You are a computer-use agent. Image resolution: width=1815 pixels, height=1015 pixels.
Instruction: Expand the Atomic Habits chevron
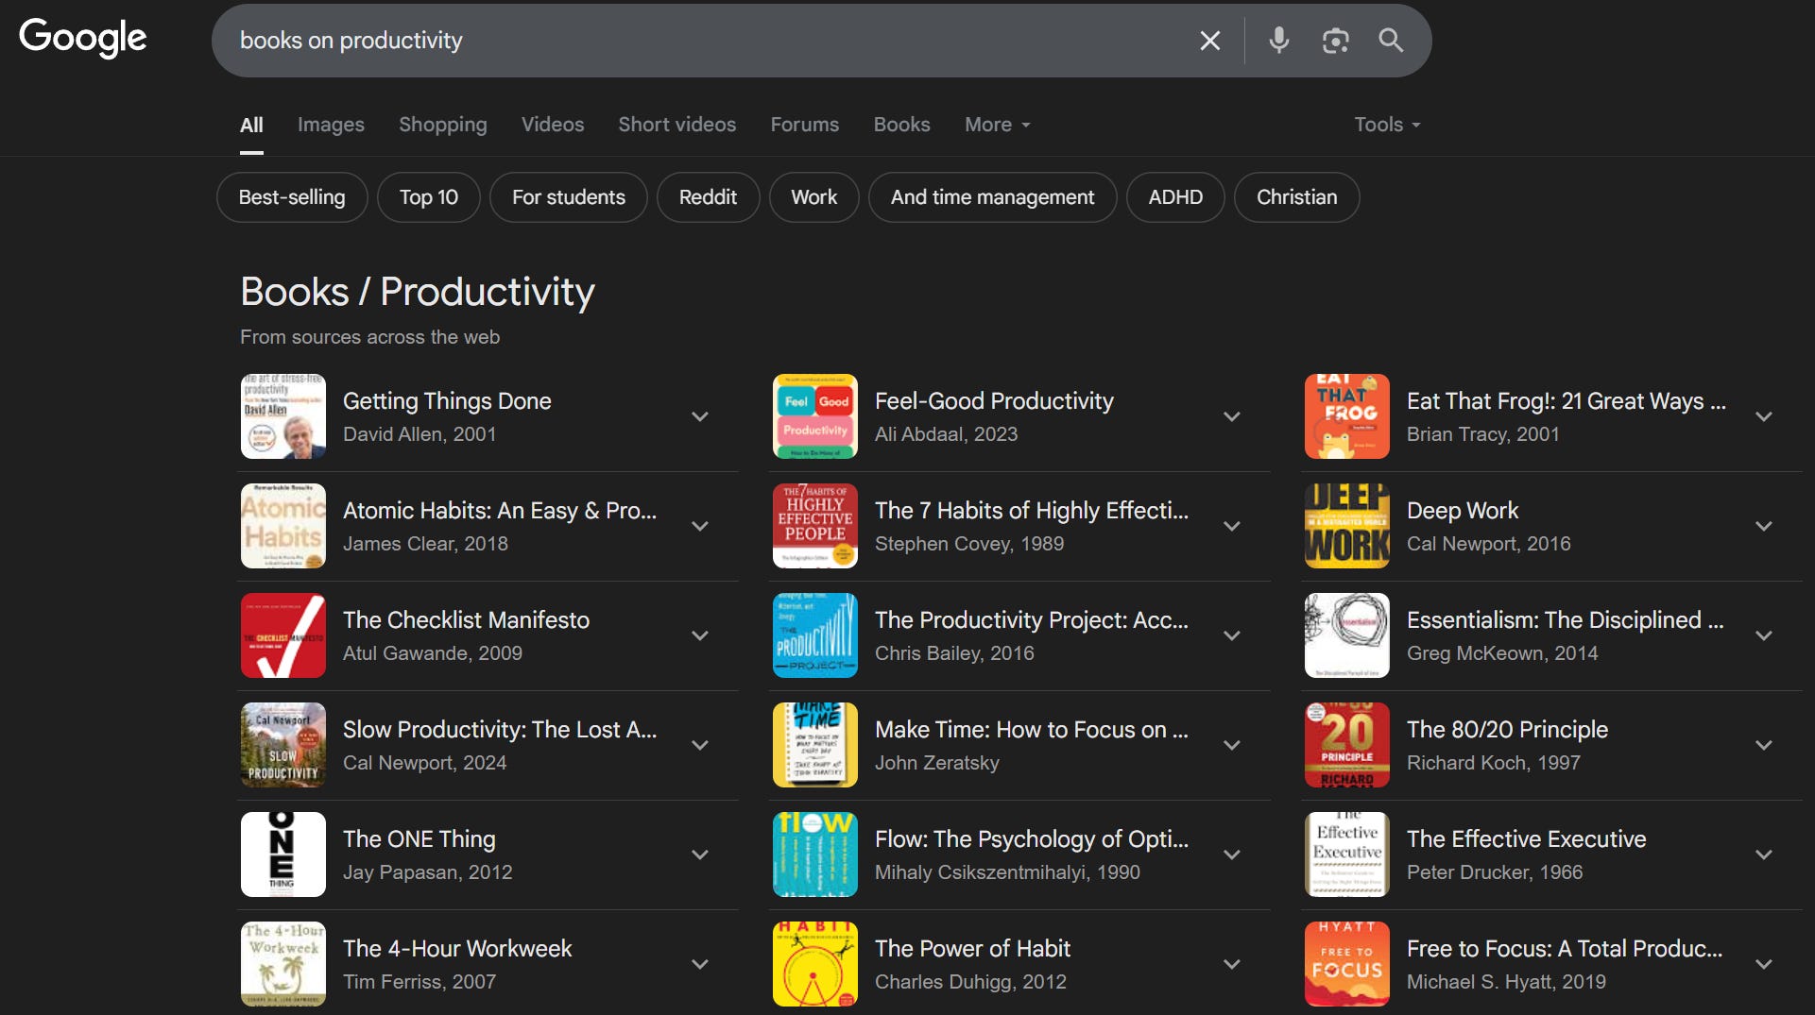tap(700, 526)
